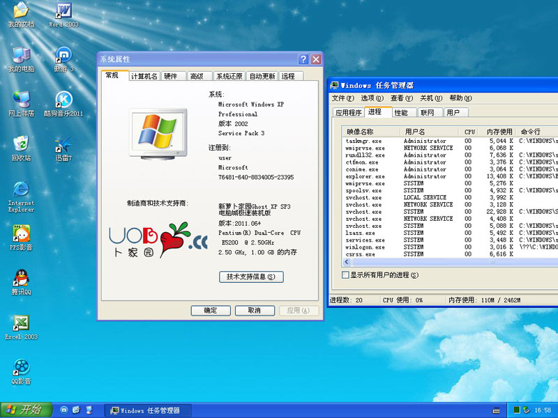Switch to the 性能 tab
The image size is (558, 418).
click(x=401, y=112)
